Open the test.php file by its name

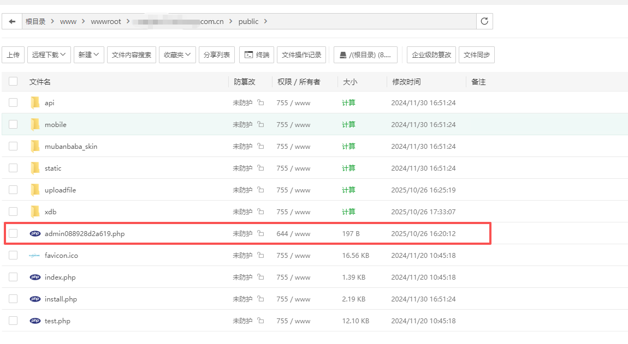click(57, 321)
